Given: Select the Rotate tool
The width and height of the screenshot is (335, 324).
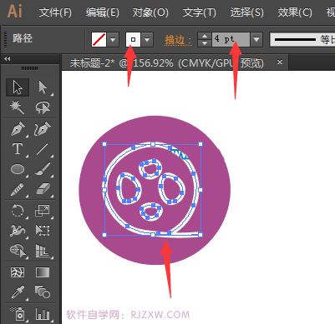Looking at the screenshot, I should click(18, 211).
